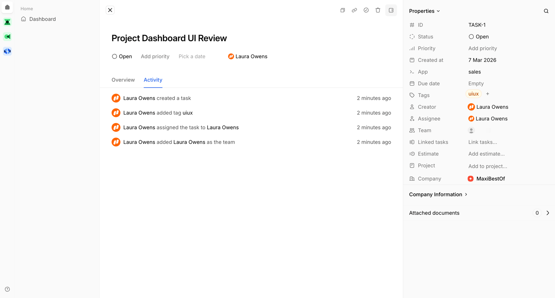Expand Attached documents arrow

(548, 213)
